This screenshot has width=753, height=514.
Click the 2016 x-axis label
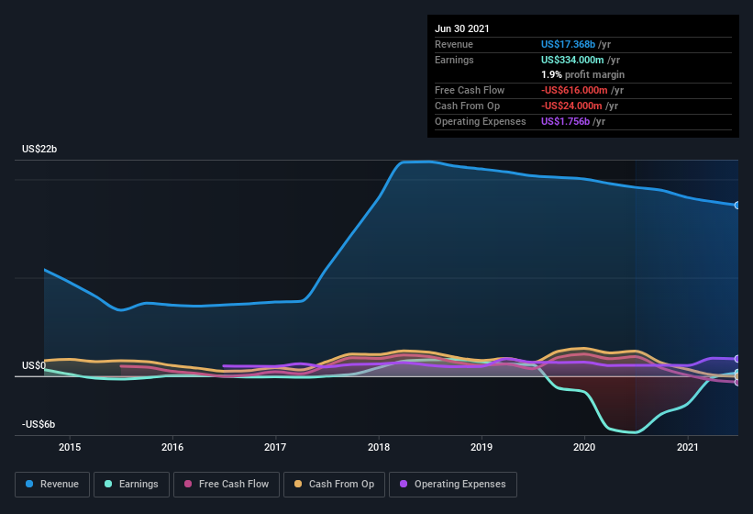(x=172, y=447)
